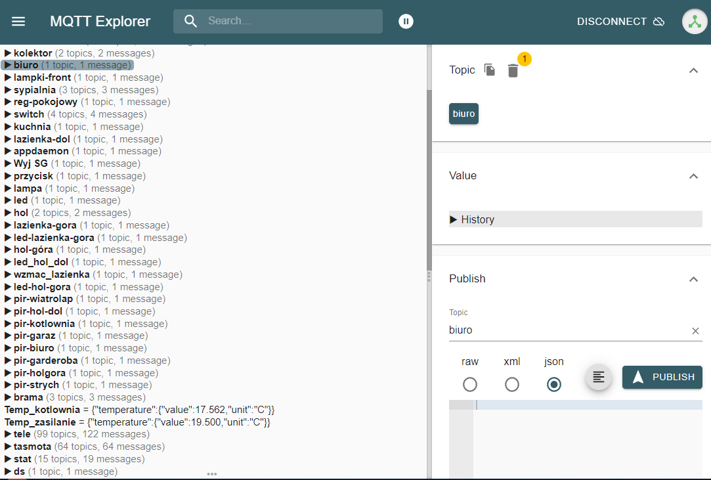Viewport: 711px width, 480px height.
Task: Click the MQTT Explorer title
Action: [x=100, y=21]
